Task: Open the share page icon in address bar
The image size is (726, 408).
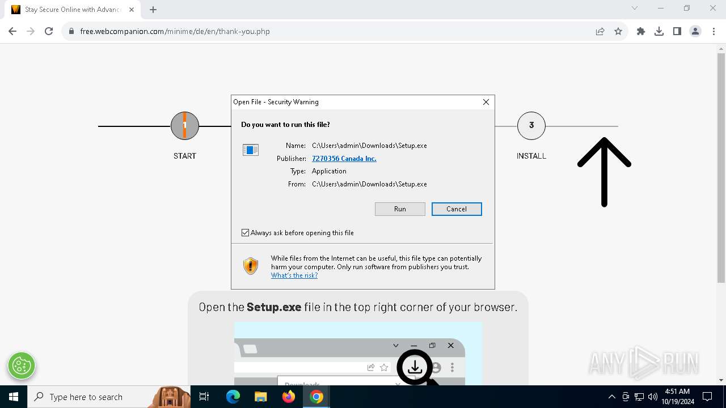Action: click(600, 31)
